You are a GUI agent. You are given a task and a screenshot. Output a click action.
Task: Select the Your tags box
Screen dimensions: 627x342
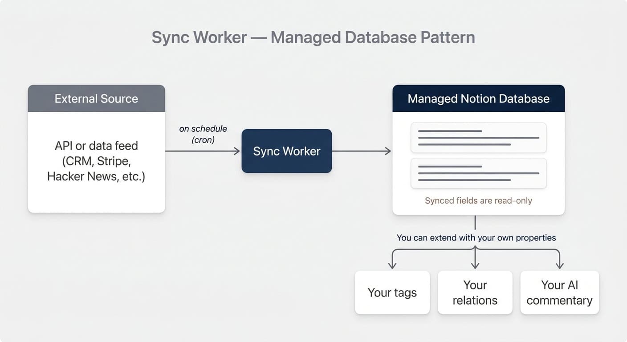click(x=392, y=293)
